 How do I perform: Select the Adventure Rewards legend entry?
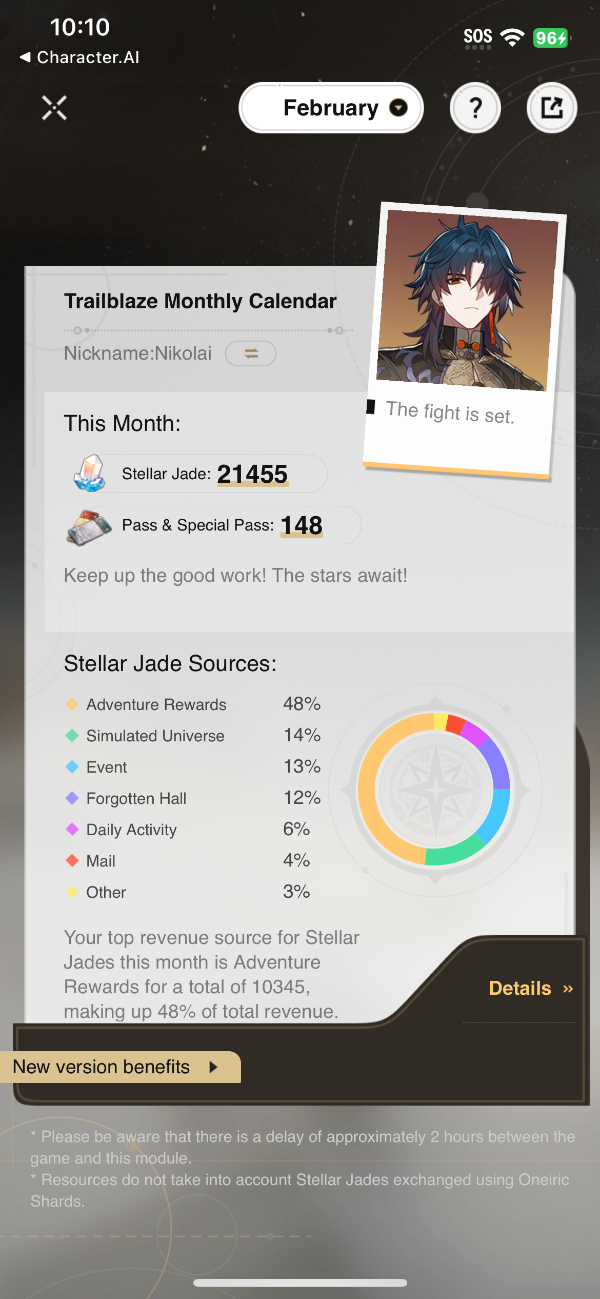point(156,704)
